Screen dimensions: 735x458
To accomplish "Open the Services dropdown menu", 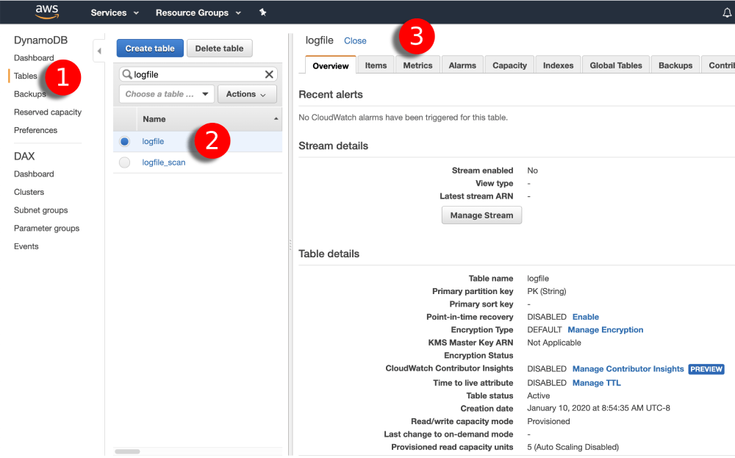I will point(115,12).
